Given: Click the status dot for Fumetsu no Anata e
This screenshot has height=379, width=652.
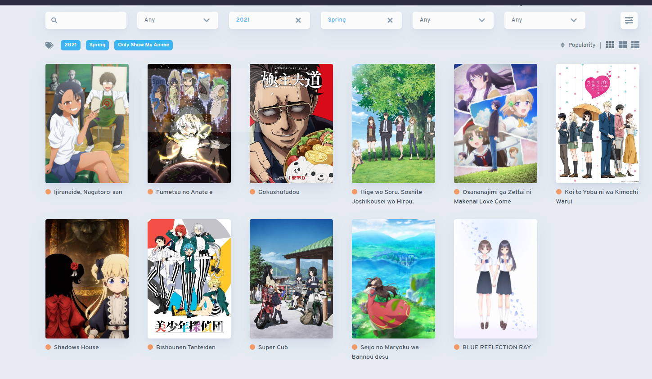Looking at the screenshot, I should coord(150,192).
